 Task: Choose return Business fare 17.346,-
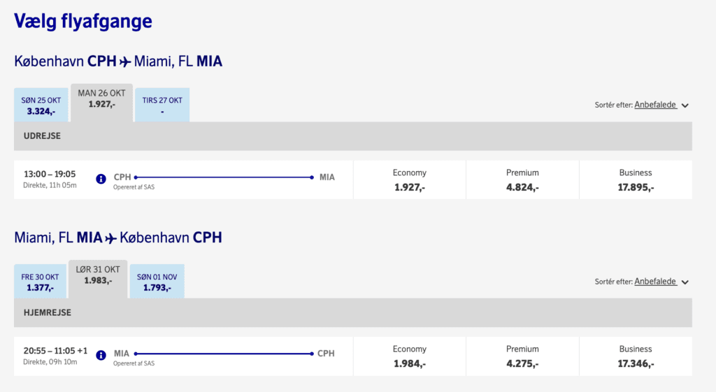[x=636, y=356]
